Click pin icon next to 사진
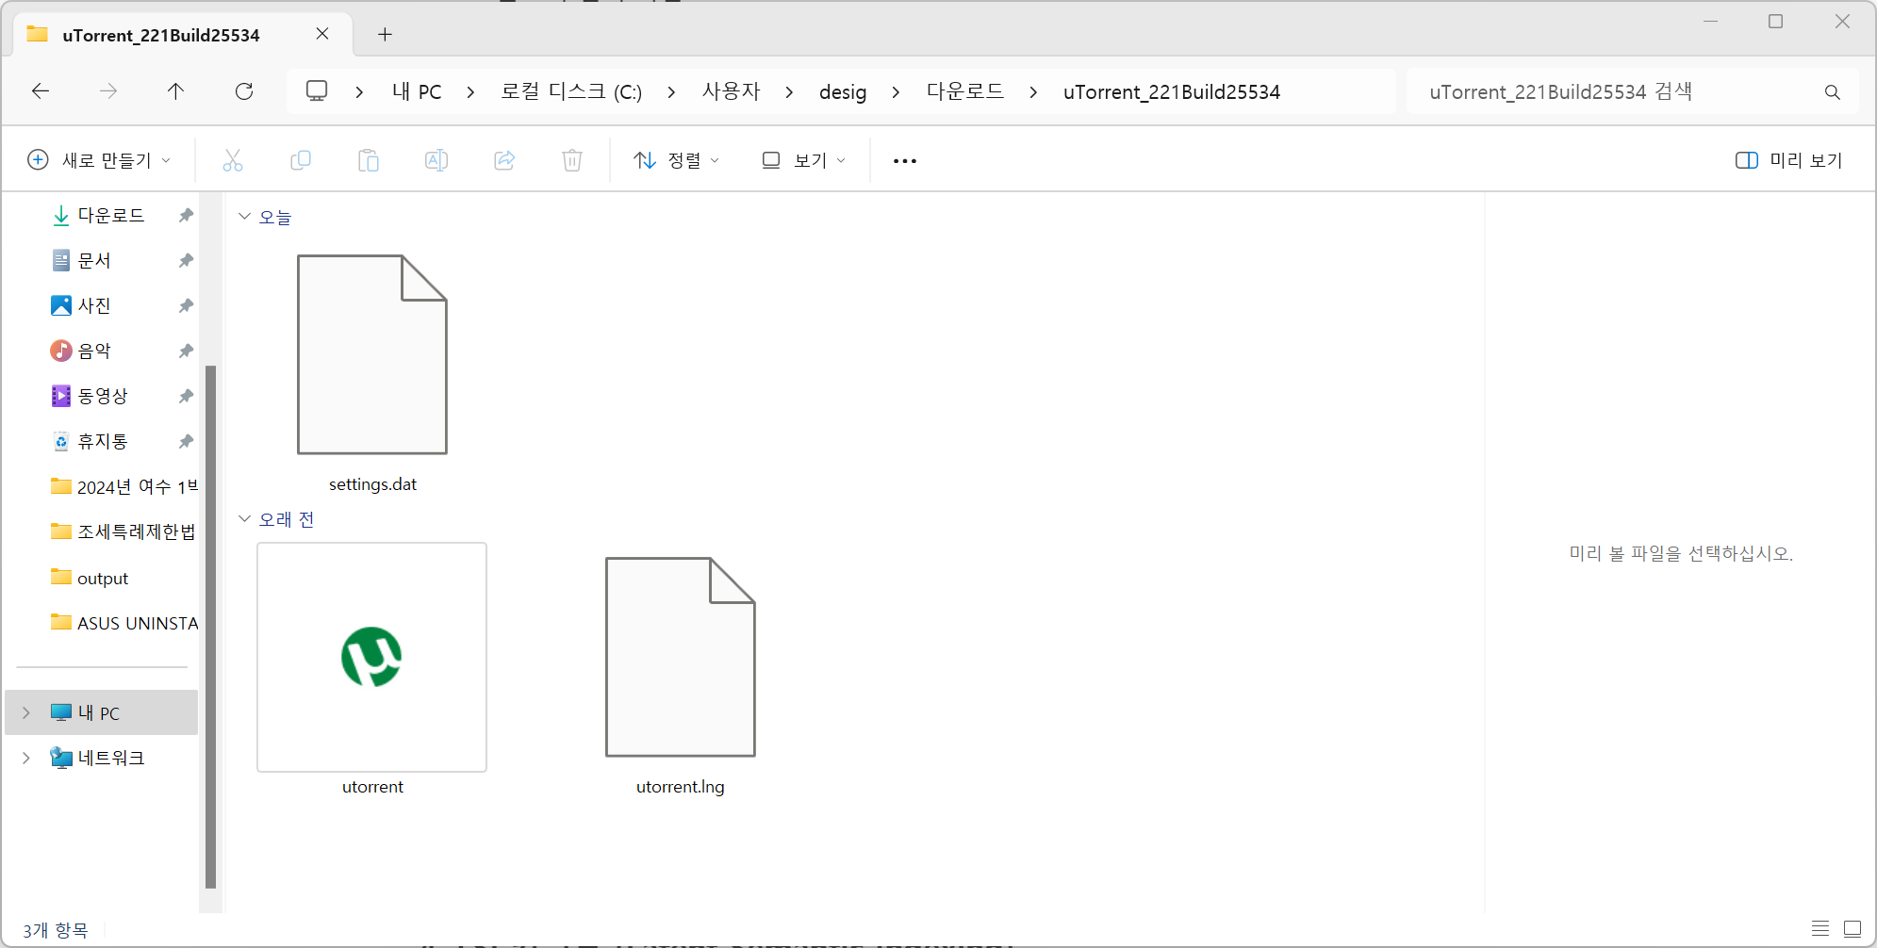 point(186,305)
